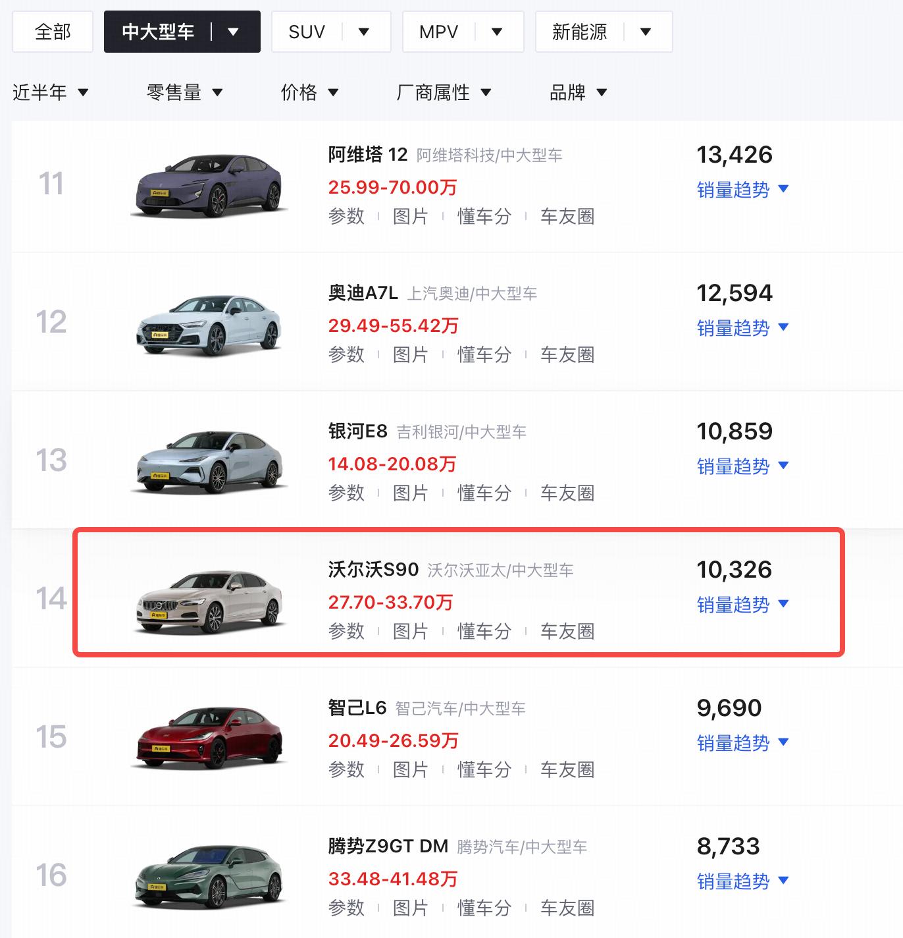Expand the 价格 filter
The width and height of the screenshot is (903, 938).
pyautogui.click(x=309, y=92)
